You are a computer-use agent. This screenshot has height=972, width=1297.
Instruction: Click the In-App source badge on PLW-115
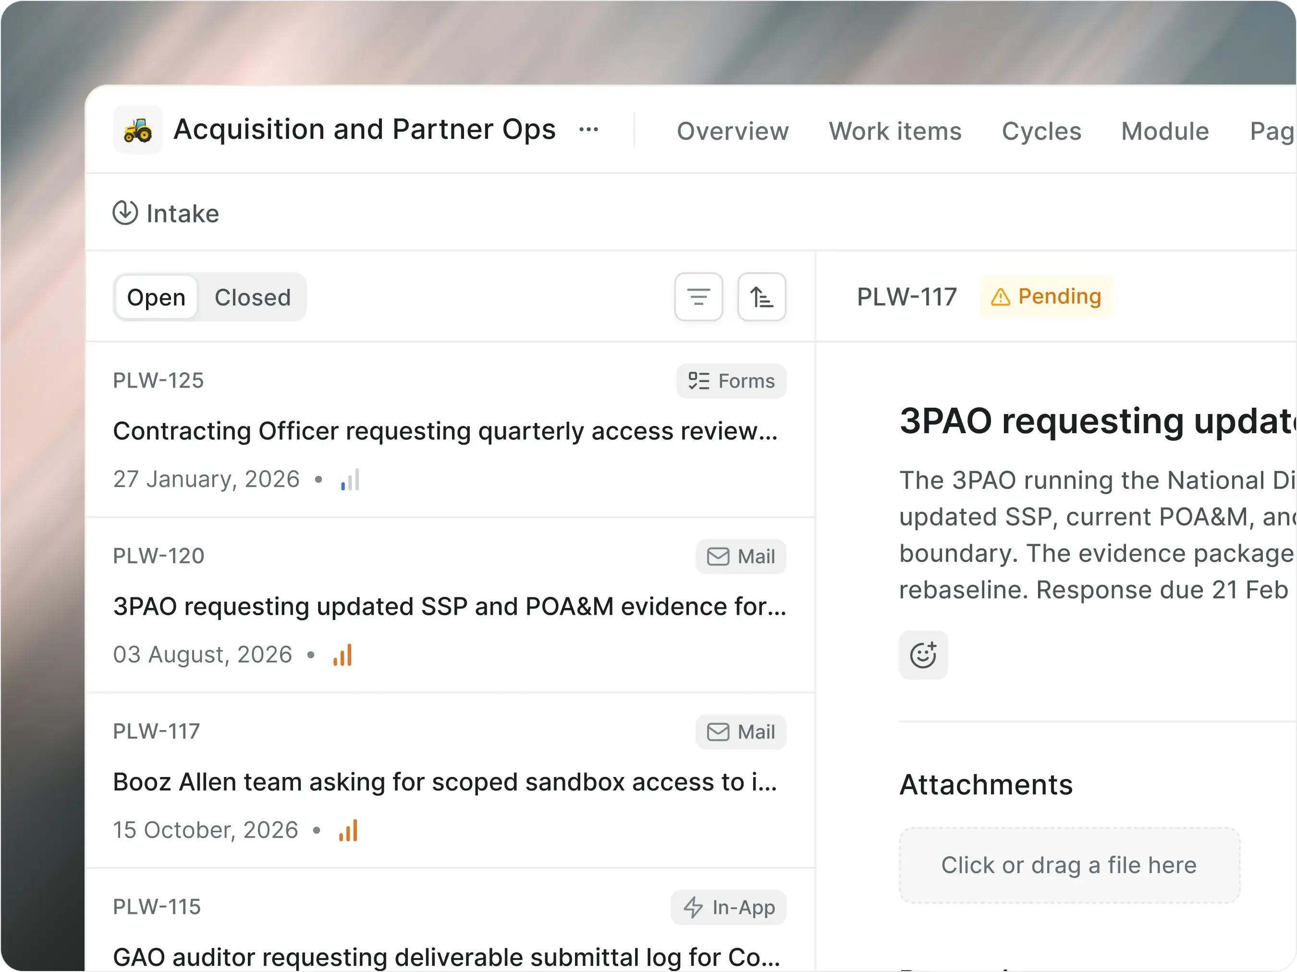tap(729, 908)
